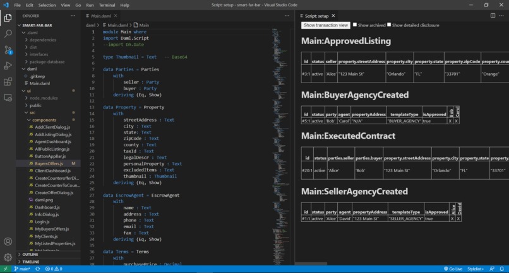Click Main breadcrumb symbol in editor

141,25
